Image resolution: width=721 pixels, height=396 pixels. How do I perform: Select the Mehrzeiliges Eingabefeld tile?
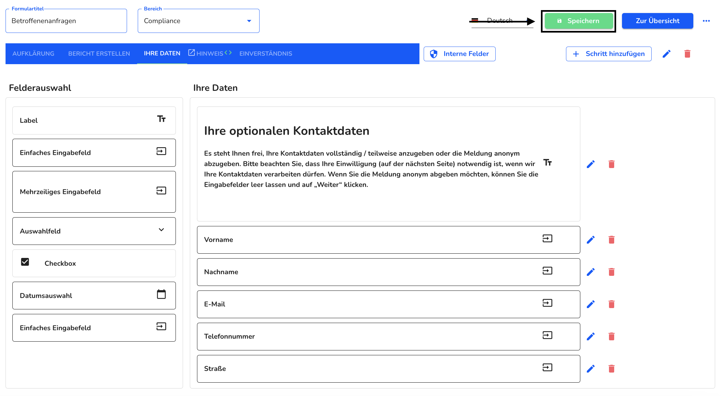[x=94, y=192]
